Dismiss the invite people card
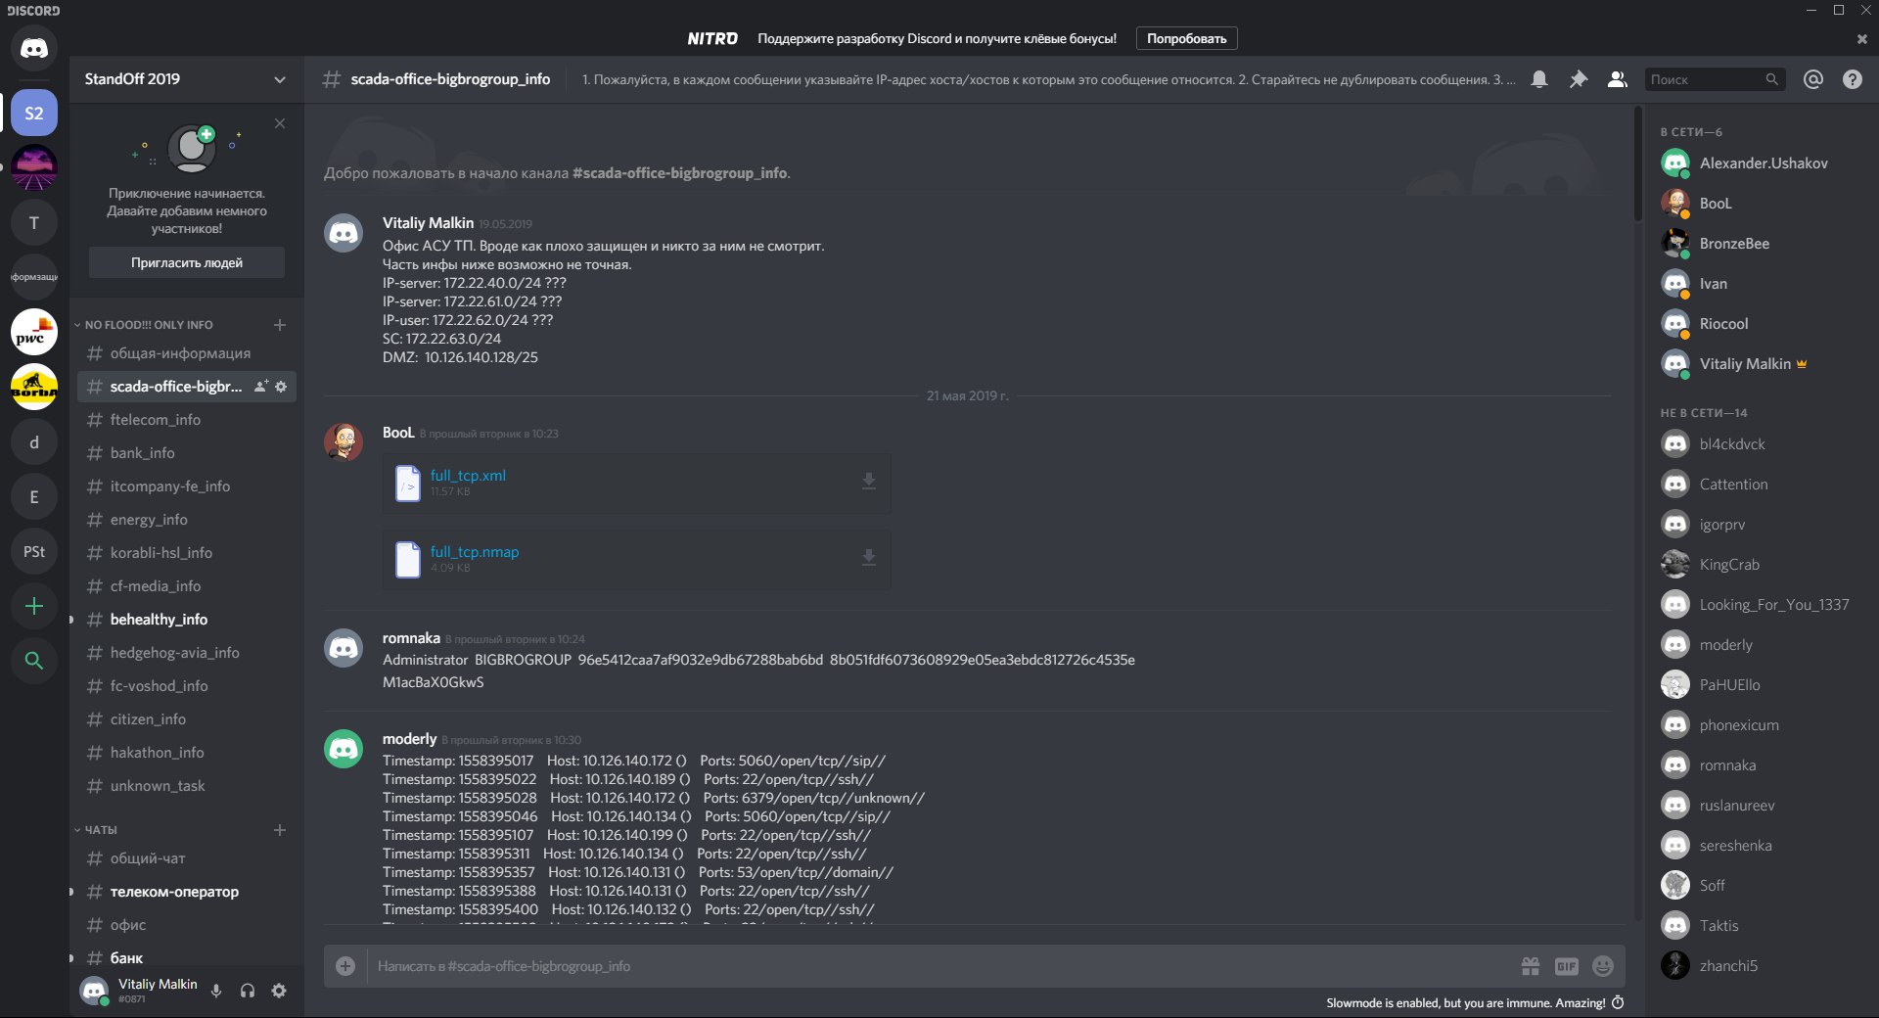The height and width of the screenshot is (1018, 1879). 280,123
